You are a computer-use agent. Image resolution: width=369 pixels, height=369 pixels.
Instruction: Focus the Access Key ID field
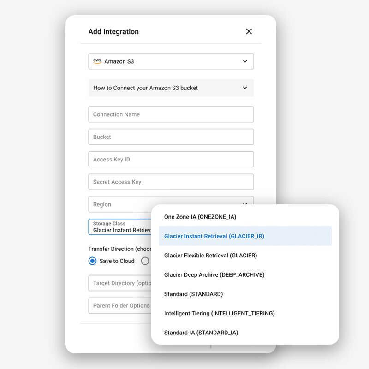tap(171, 159)
